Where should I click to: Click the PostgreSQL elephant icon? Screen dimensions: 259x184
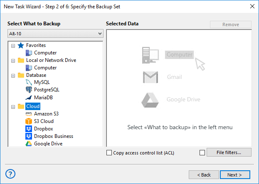(x=29, y=90)
